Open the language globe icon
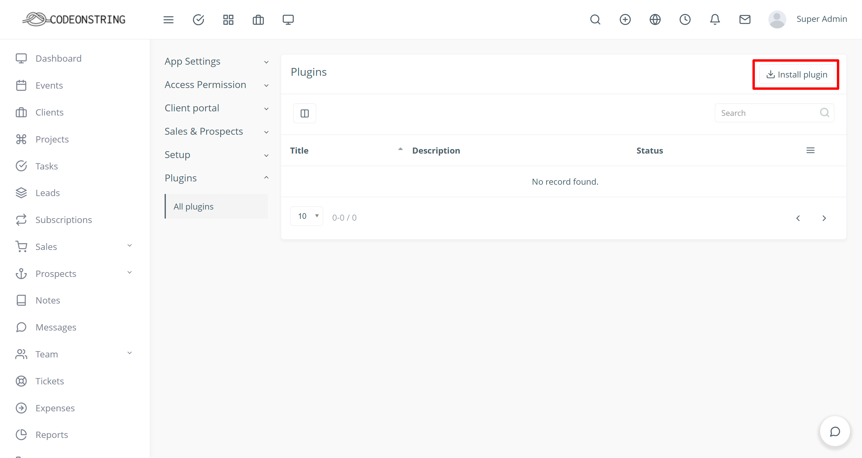Screen dimensions: 862x458 click(655, 19)
